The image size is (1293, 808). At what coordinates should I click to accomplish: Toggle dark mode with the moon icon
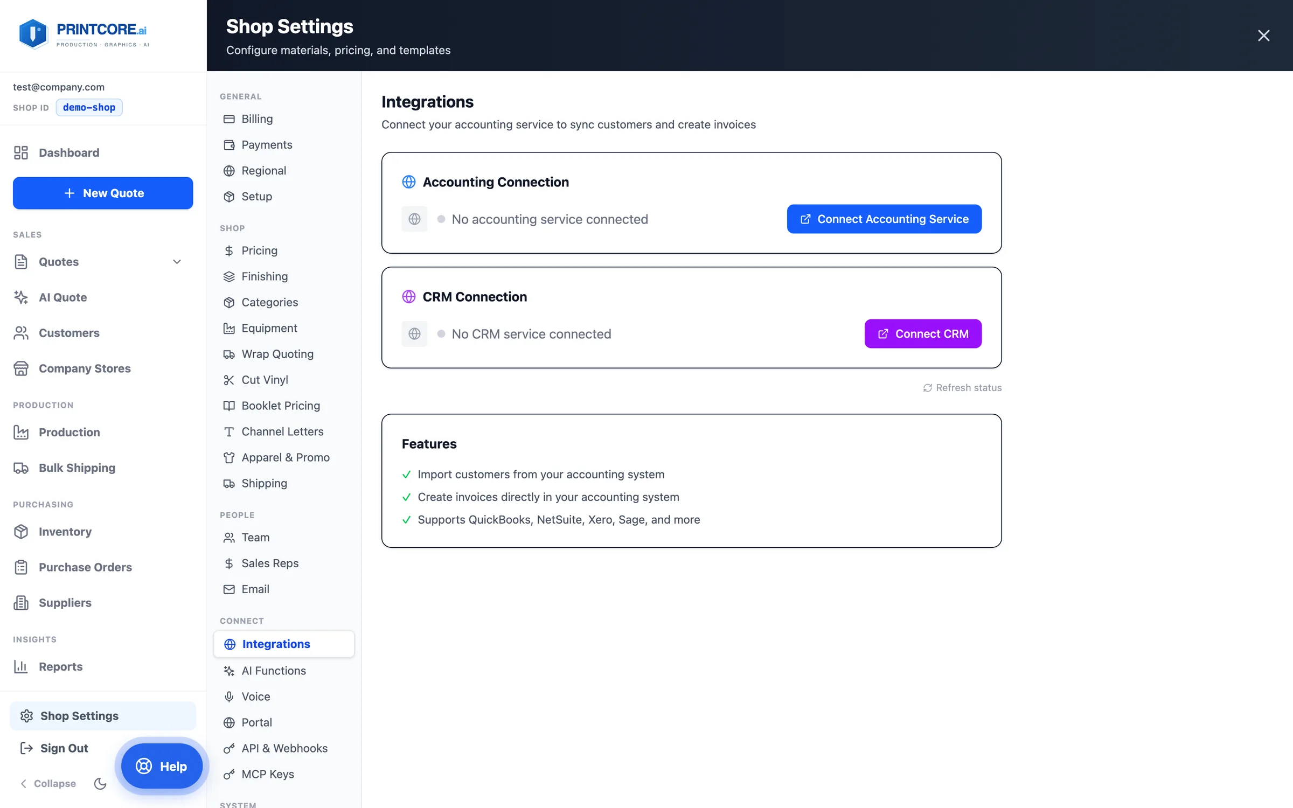(x=100, y=784)
